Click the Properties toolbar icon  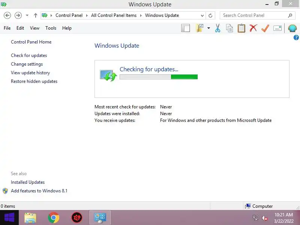(x=277, y=28)
